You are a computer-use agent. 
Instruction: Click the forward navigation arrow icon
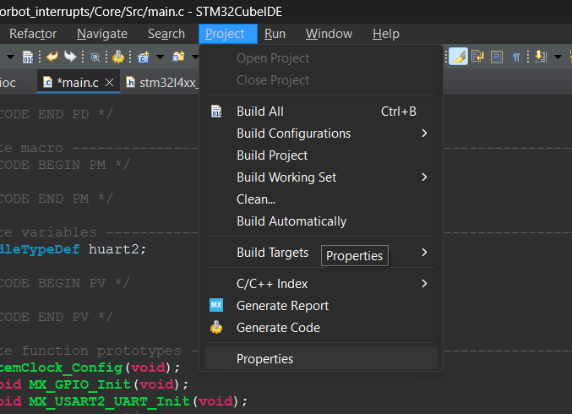point(70,57)
